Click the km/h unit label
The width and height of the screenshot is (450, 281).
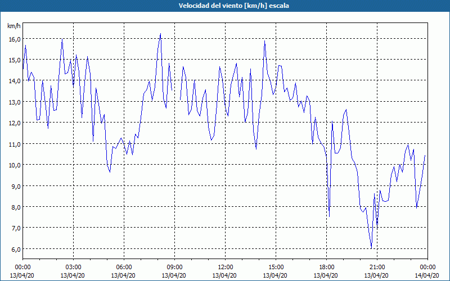14,26
